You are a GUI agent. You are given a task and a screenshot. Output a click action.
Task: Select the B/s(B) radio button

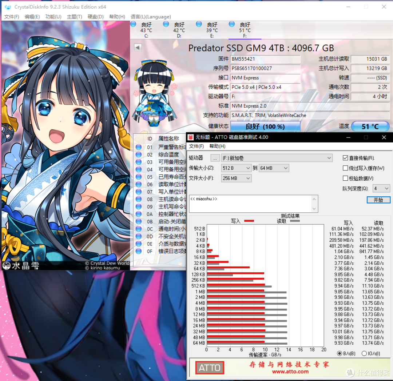coord(340,353)
